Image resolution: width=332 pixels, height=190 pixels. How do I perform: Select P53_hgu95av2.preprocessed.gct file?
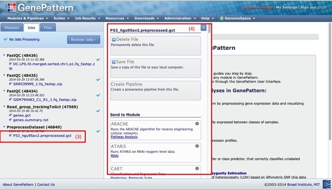pyautogui.click(x=42, y=136)
